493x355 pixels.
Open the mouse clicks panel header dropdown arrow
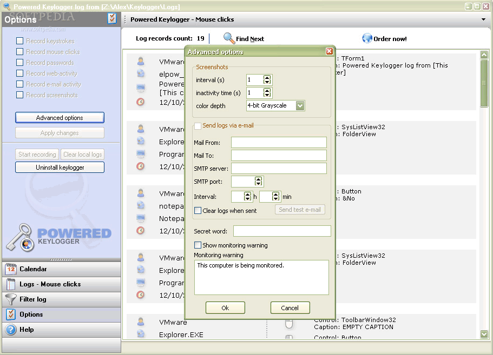coord(483,19)
